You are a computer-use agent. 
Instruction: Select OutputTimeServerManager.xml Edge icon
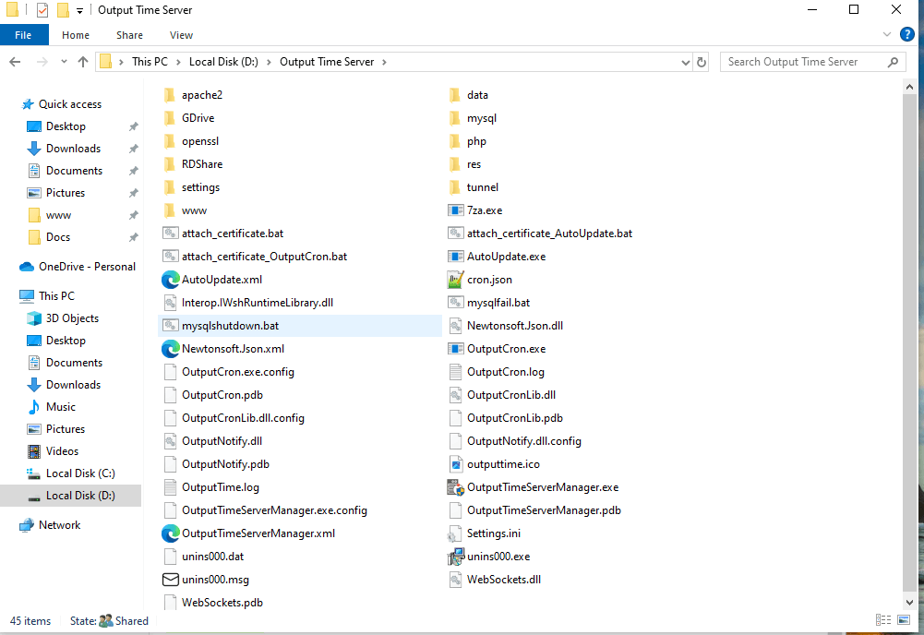pyautogui.click(x=170, y=533)
